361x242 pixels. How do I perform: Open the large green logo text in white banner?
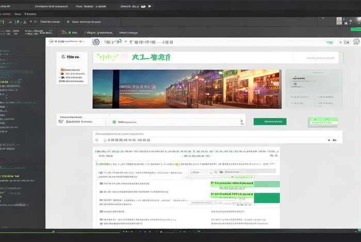[x=151, y=57]
